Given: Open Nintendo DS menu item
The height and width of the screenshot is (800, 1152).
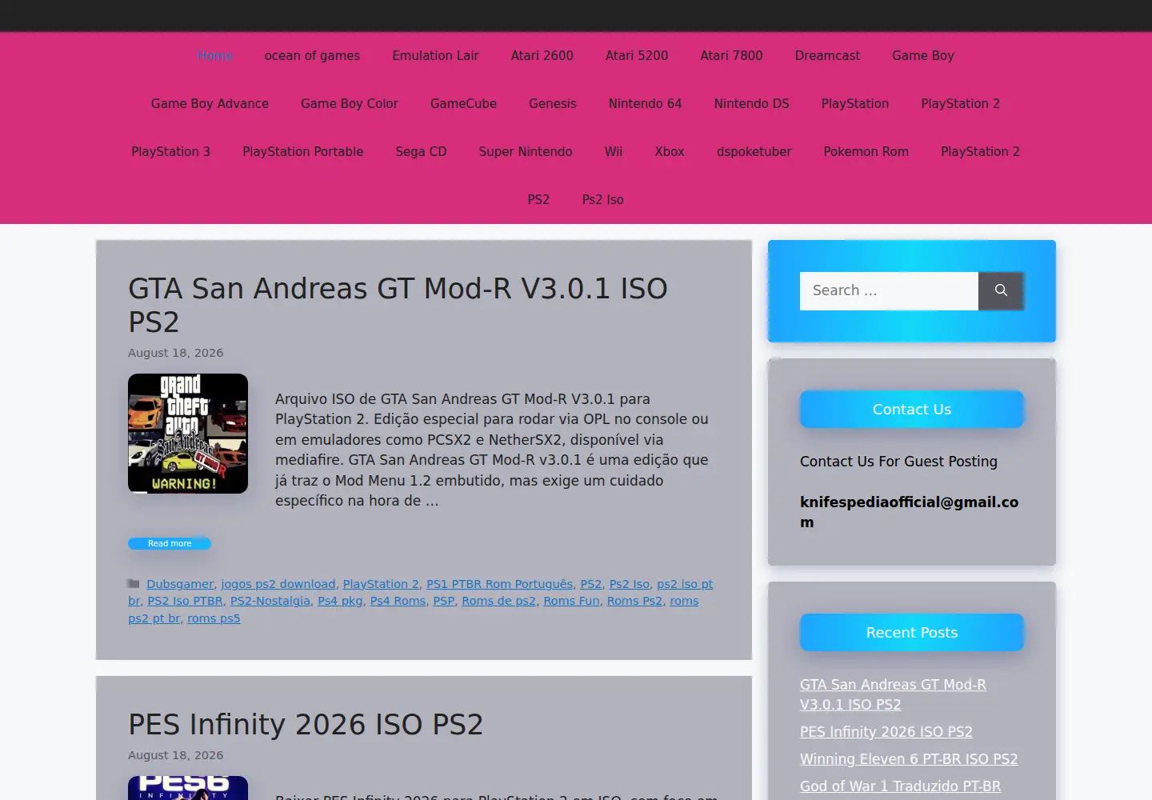Looking at the screenshot, I should pos(751,104).
